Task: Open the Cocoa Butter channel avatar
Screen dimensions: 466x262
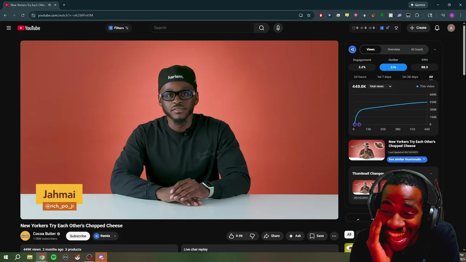Action: click(25, 236)
